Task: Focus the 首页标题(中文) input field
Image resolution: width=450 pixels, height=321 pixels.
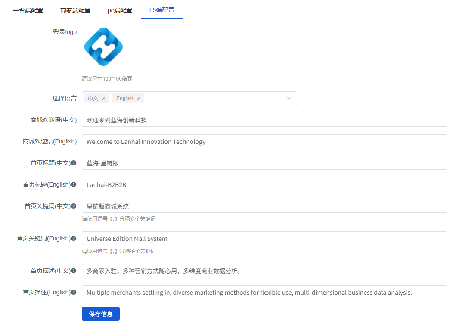Action: pos(264,163)
